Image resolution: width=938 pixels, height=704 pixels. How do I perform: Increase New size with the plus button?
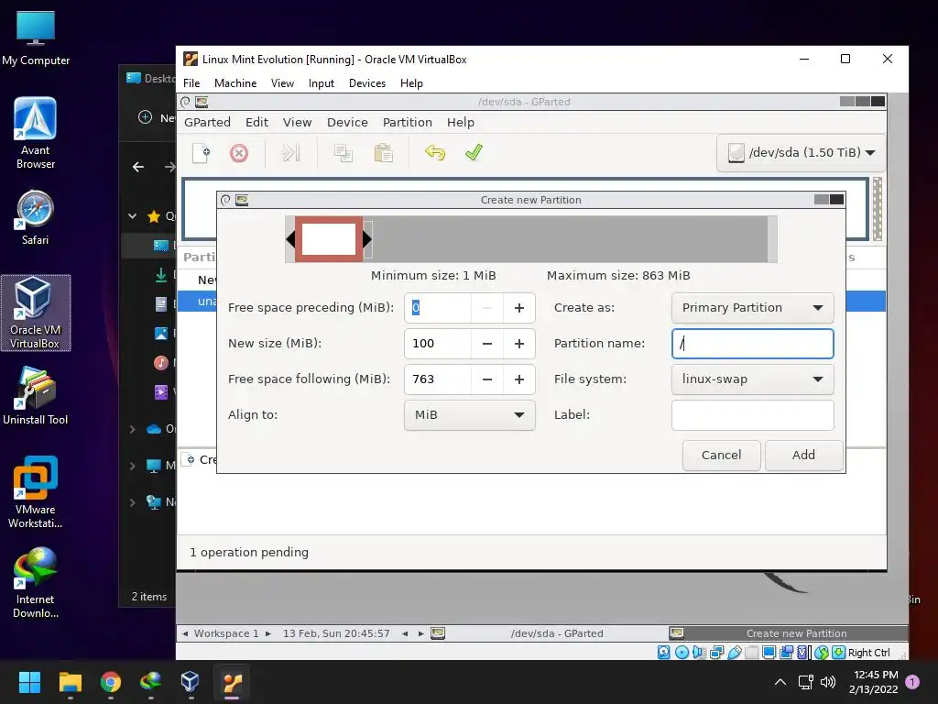[519, 344]
